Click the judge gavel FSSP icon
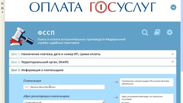Screen dimensions: 183x103 pyautogui.click(x=22, y=37)
